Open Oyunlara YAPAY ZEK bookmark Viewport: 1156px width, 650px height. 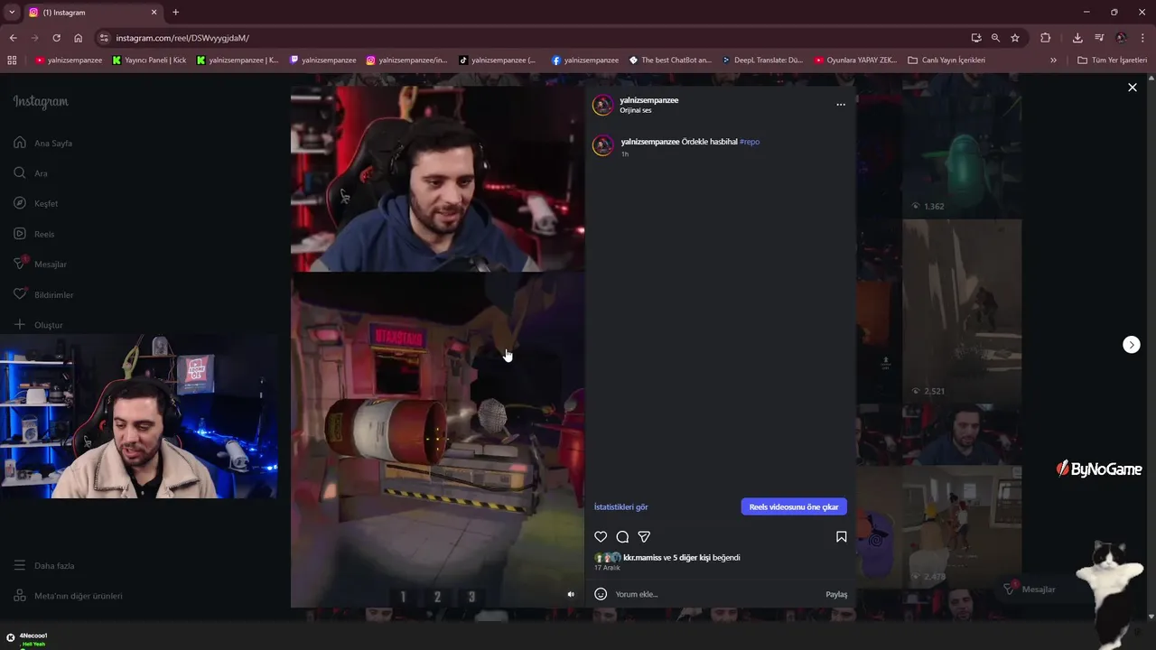pyautogui.click(x=855, y=60)
